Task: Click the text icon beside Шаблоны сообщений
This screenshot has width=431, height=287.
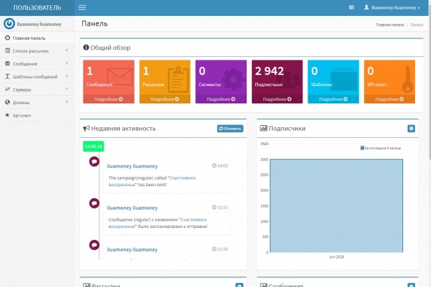Action: coord(7,76)
